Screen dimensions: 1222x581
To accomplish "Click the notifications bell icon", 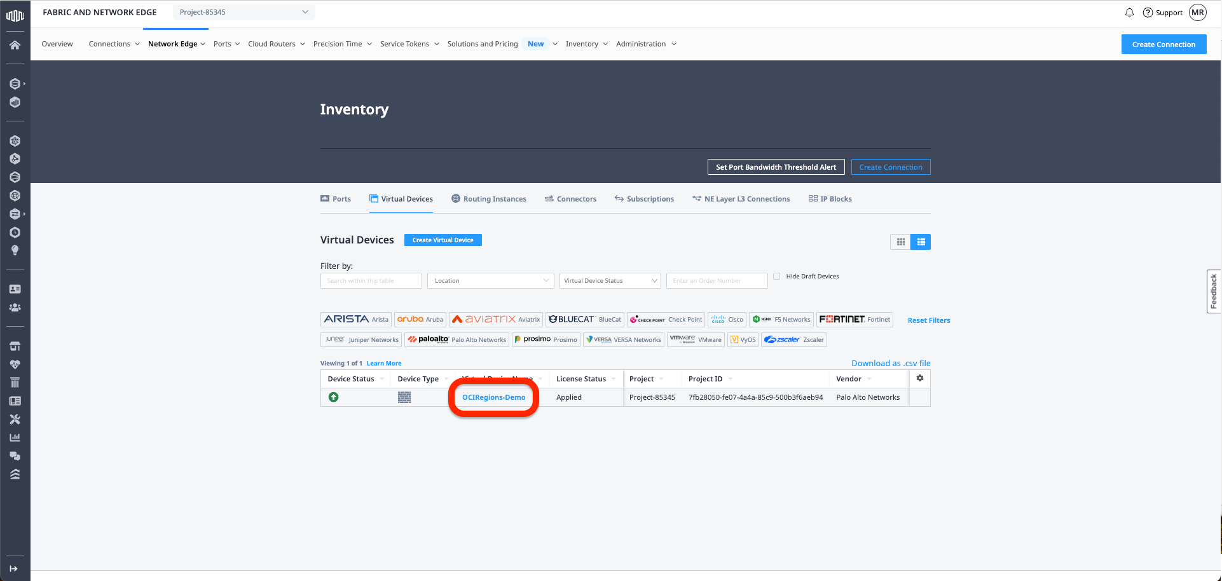I will pos(1129,13).
